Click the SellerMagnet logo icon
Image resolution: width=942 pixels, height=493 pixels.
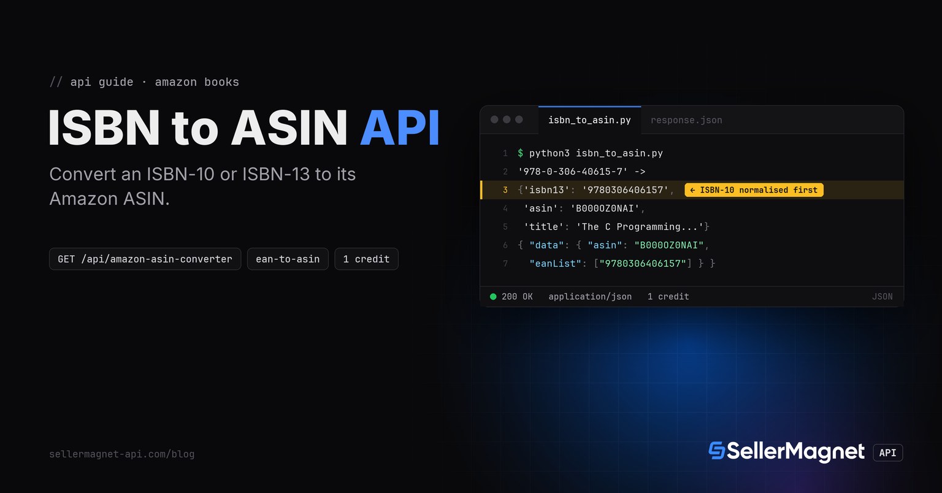(x=716, y=451)
